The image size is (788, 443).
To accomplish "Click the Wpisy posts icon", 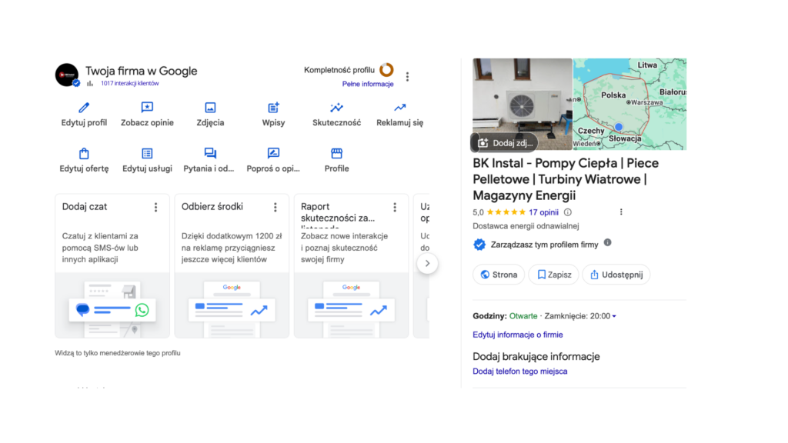I will click(x=273, y=108).
